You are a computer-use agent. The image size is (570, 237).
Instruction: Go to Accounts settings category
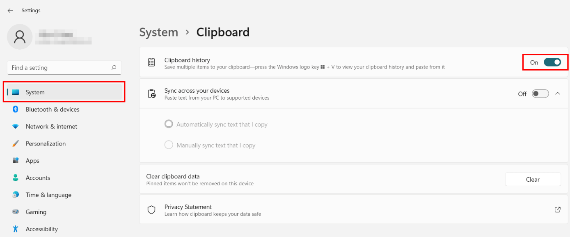(x=38, y=178)
